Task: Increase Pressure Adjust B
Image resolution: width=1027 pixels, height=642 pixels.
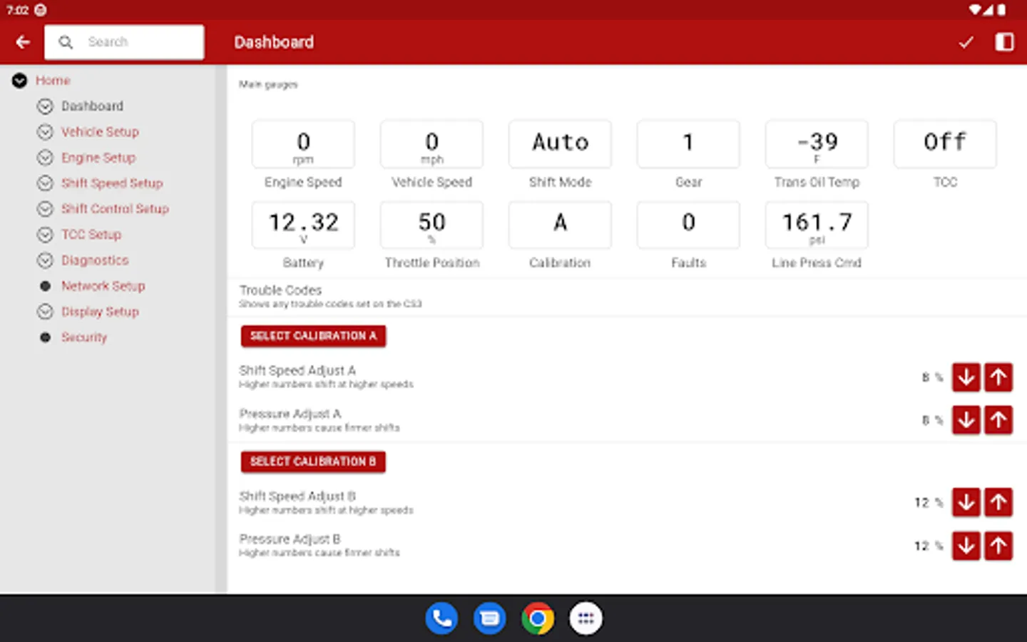Action: 998,546
